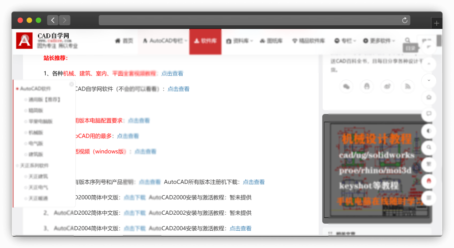
Task: Open the red A site logo
Action: click(24, 40)
